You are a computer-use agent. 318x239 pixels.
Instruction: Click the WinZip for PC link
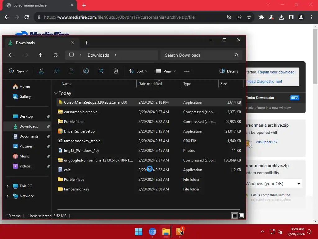coord(266,142)
